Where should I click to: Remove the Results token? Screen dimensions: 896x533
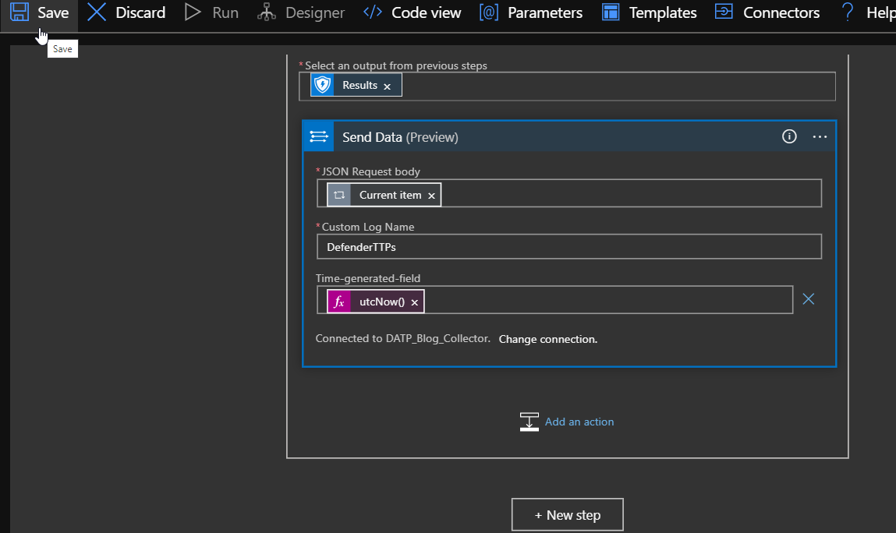(387, 86)
